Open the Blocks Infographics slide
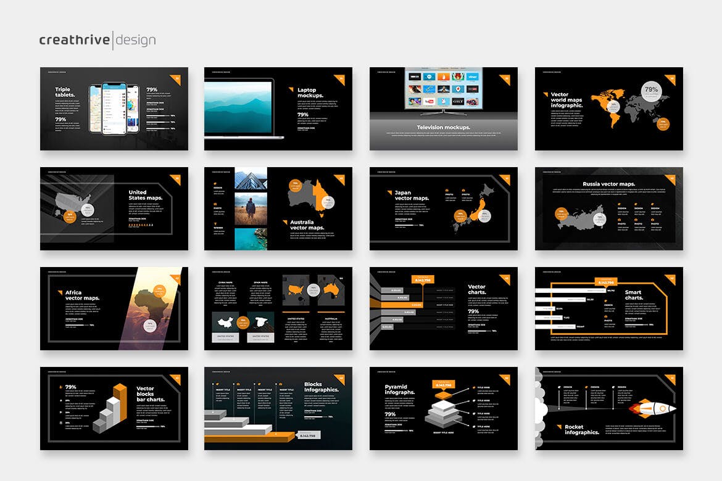The image size is (722, 481). click(x=278, y=408)
